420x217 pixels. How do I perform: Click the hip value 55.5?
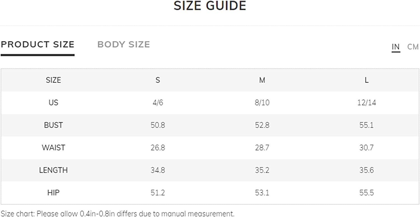pyautogui.click(x=367, y=193)
